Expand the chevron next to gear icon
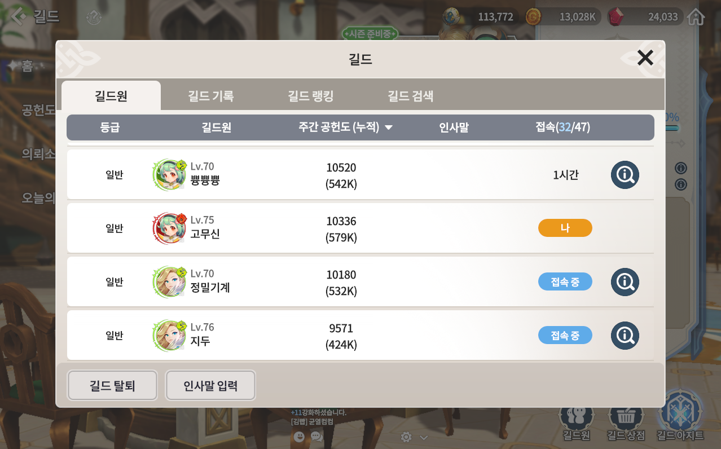Viewport: 721px width, 449px height. pyautogui.click(x=424, y=437)
